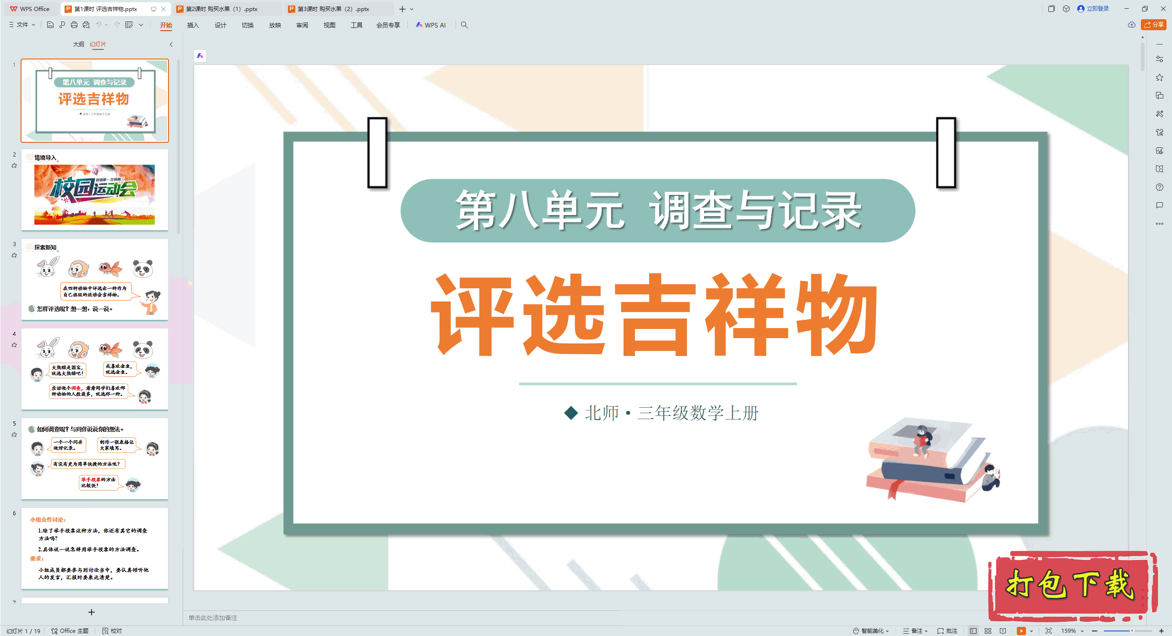
Task: Toggle normal view button in status bar
Action: pyautogui.click(x=973, y=631)
